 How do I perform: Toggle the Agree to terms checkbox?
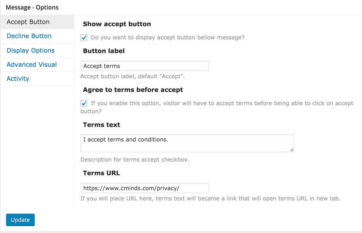pyautogui.click(x=84, y=103)
